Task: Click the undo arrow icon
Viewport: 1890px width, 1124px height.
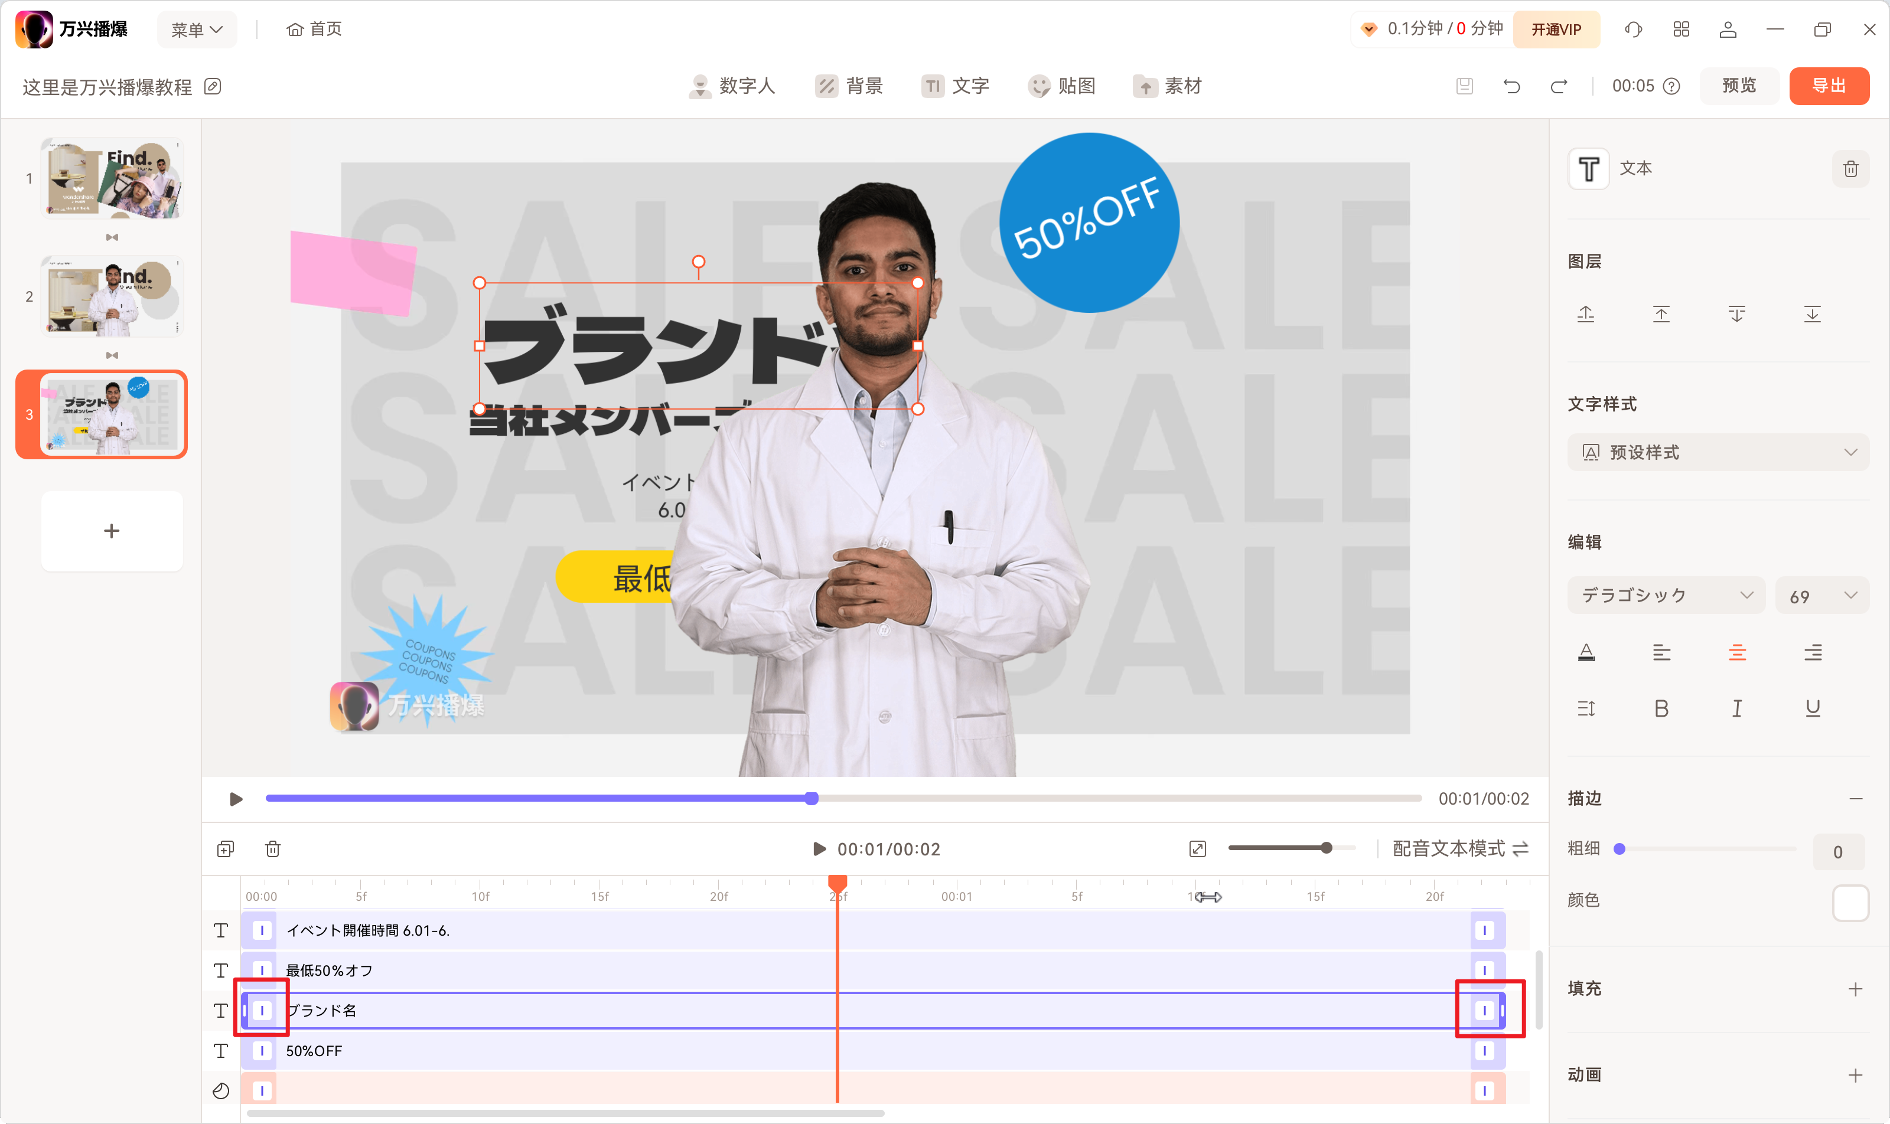Action: (x=1512, y=86)
